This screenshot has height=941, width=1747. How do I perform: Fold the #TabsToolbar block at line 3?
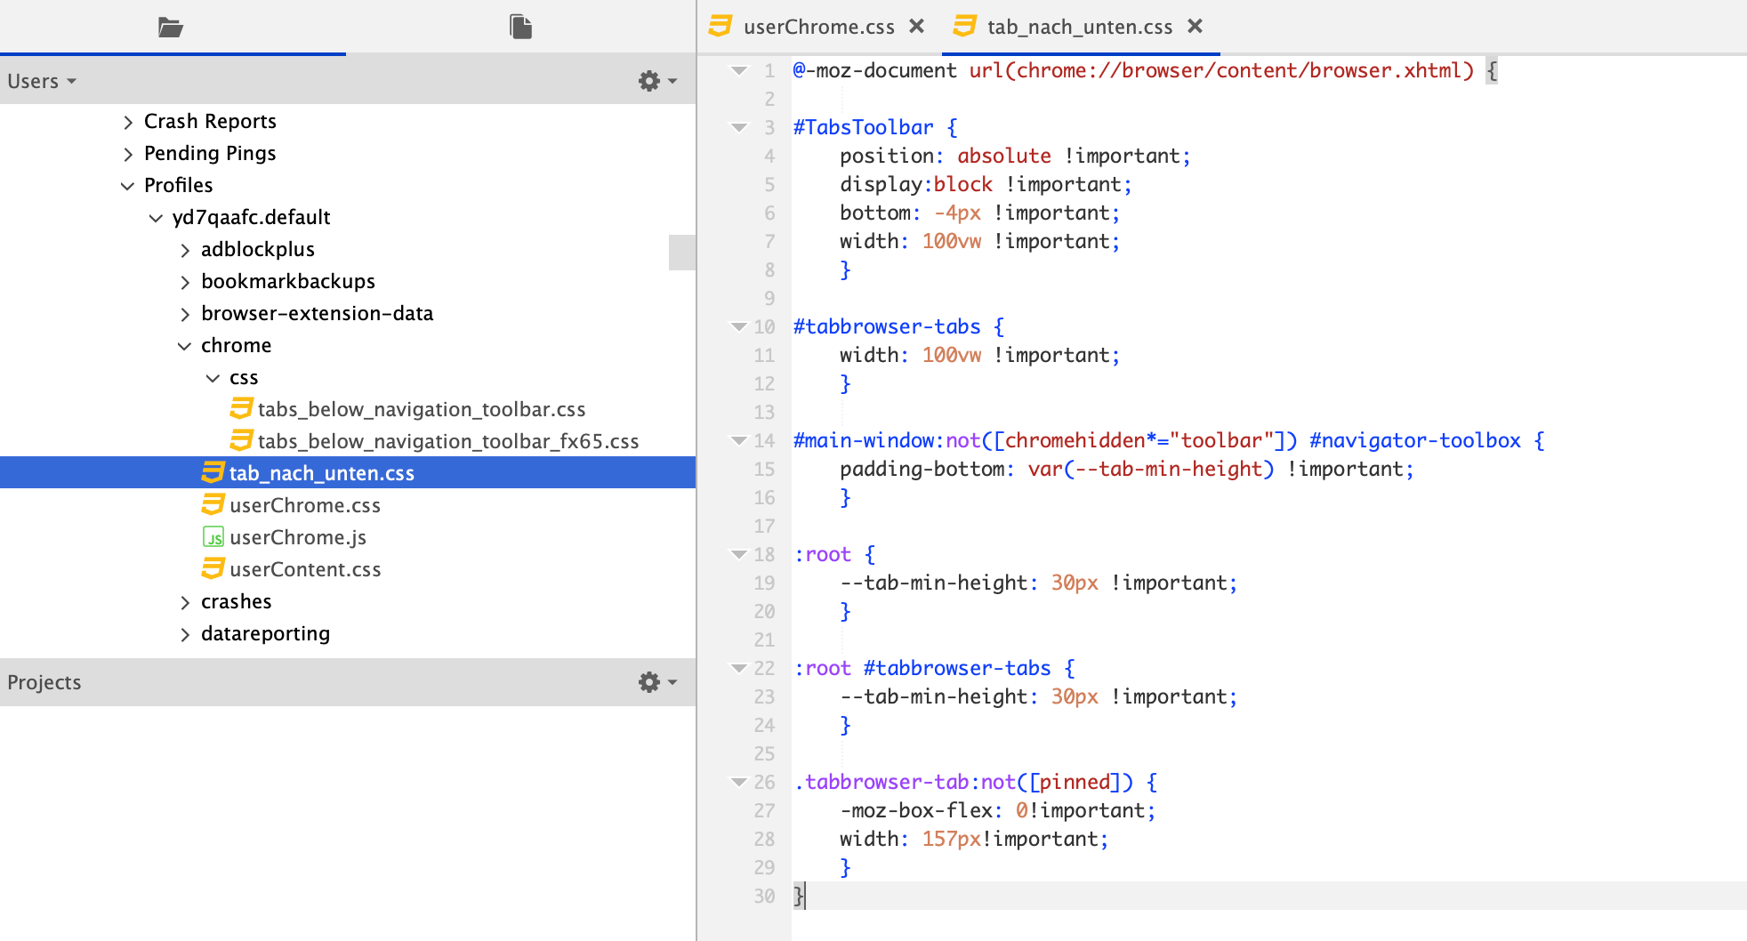pyautogui.click(x=739, y=127)
